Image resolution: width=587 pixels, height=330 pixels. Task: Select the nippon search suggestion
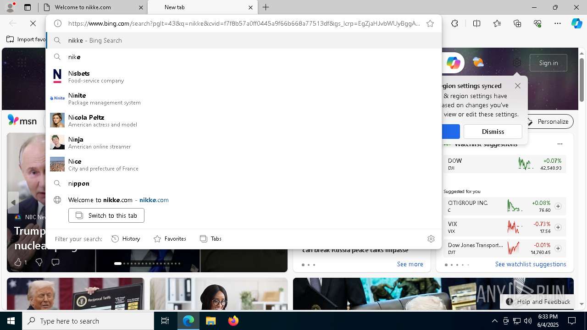244,183
